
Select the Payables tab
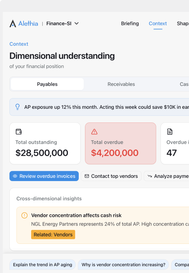47,84
